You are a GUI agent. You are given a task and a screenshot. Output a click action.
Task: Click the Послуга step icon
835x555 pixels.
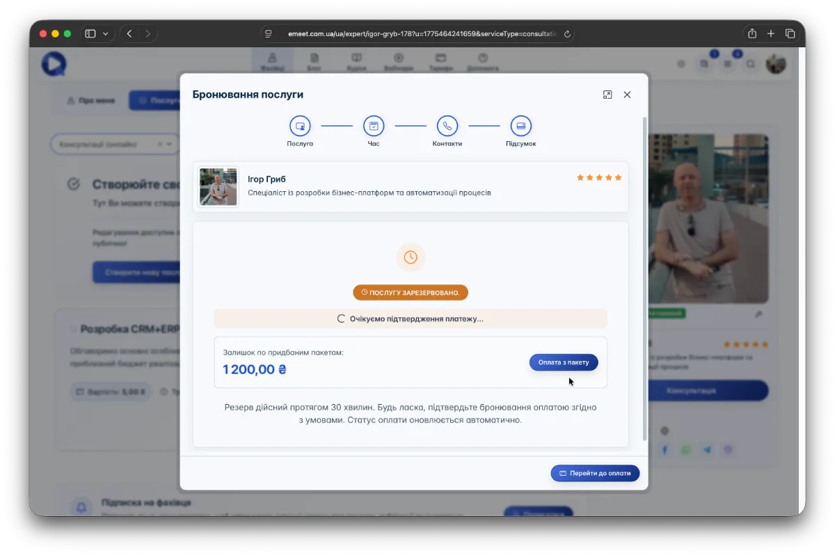click(300, 126)
